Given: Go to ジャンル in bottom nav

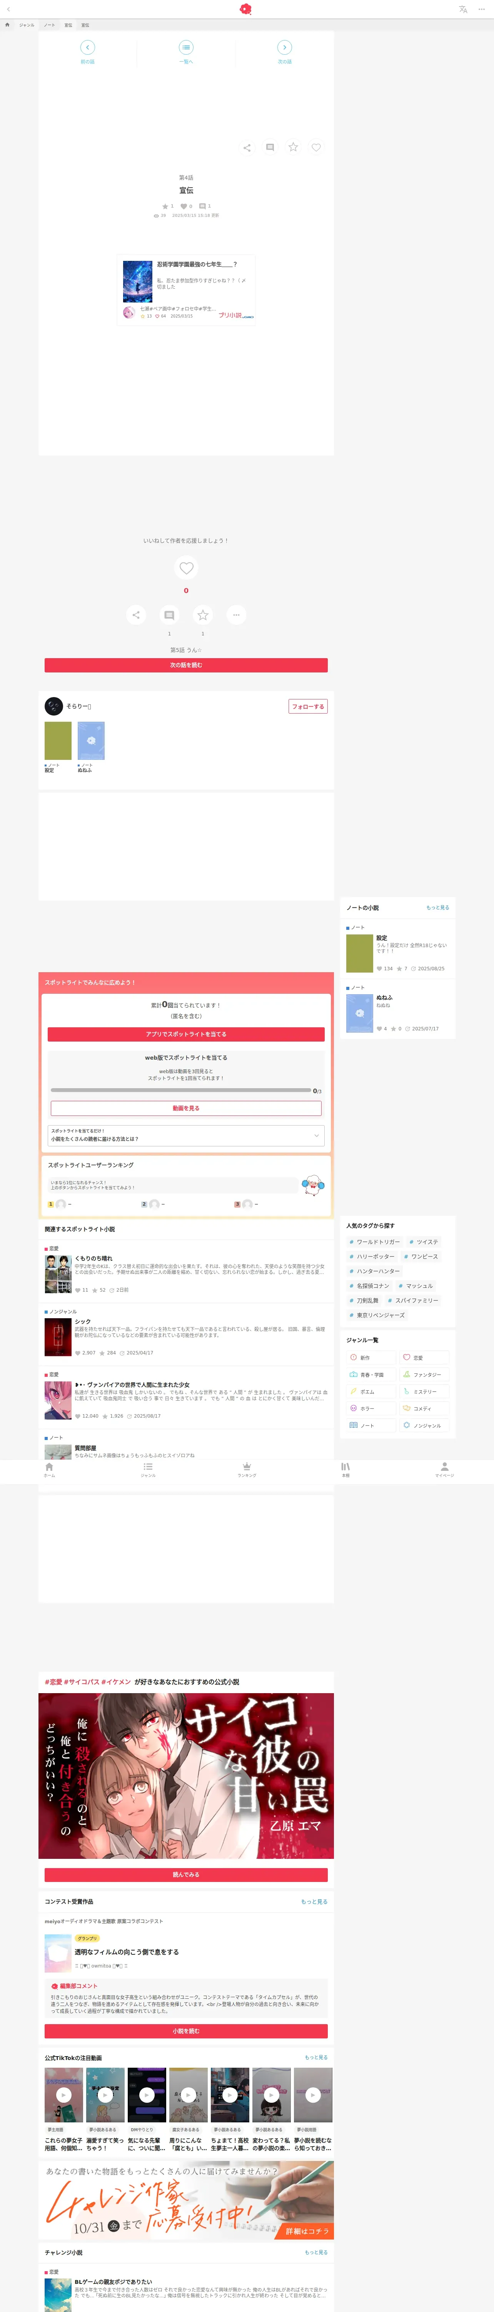Looking at the screenshot, I should pyautogui.click(x=148, y=1470).
